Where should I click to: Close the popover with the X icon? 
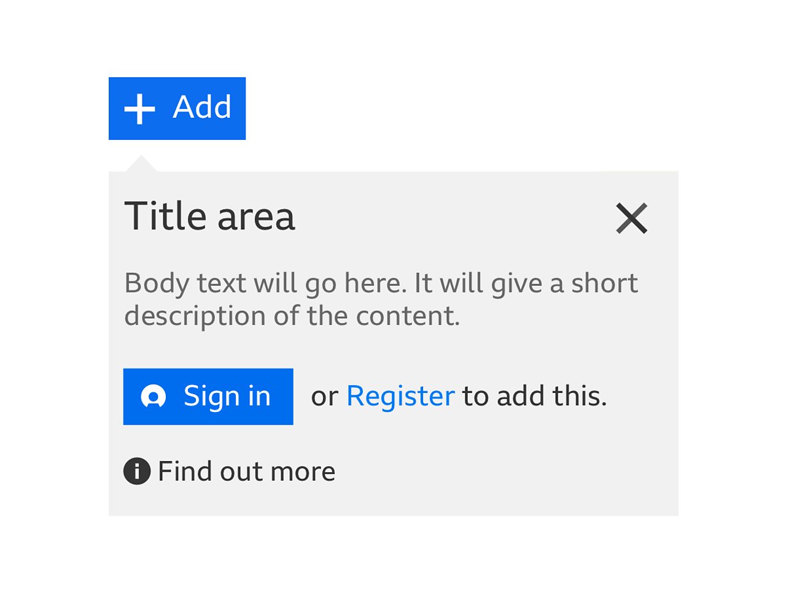tap(631, 218)
